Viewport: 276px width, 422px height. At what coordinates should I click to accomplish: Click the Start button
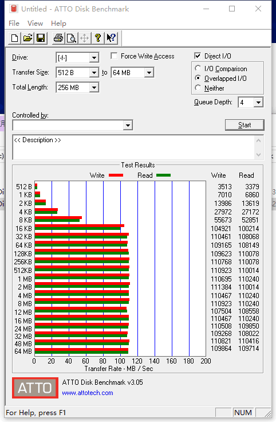(245, 125)
